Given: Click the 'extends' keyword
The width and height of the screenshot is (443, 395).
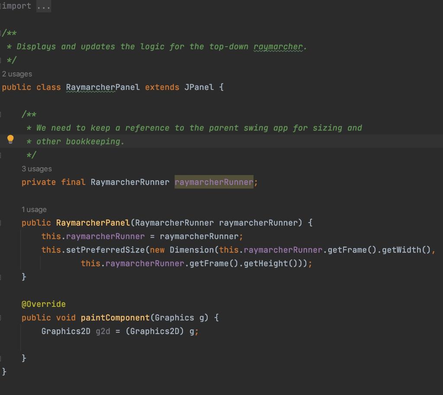Looking at the screenshot, I should (162, 87).
